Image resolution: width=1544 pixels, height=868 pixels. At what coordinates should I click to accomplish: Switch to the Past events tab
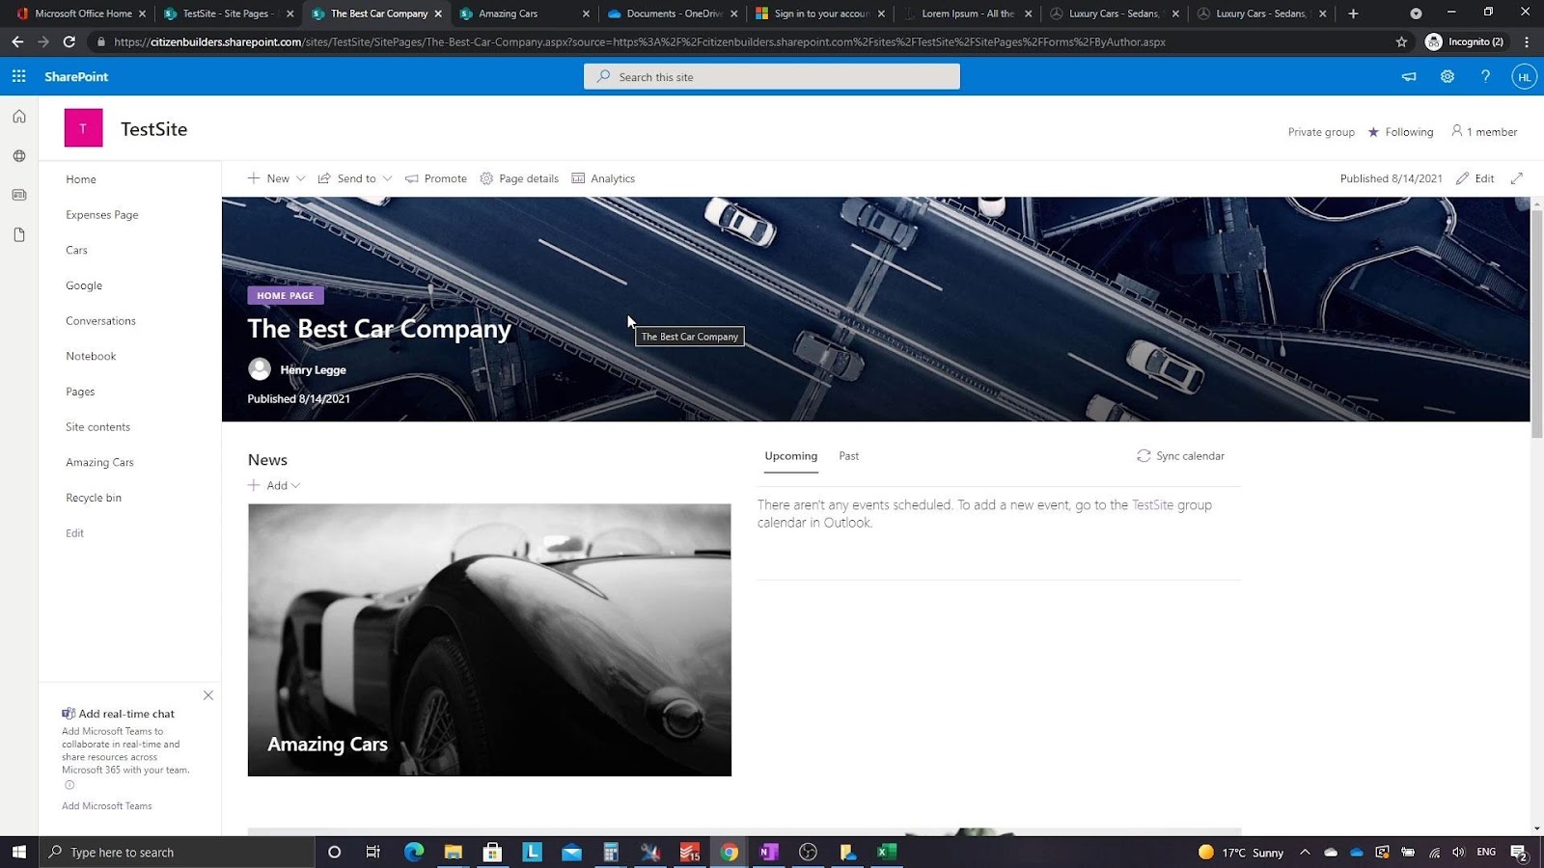(849, 456)
